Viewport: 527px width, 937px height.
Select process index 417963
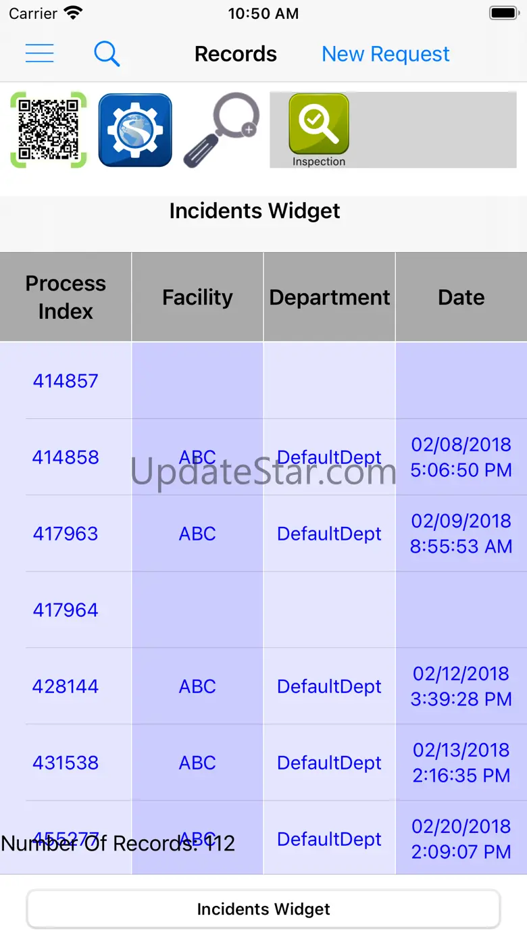point(66,534)
